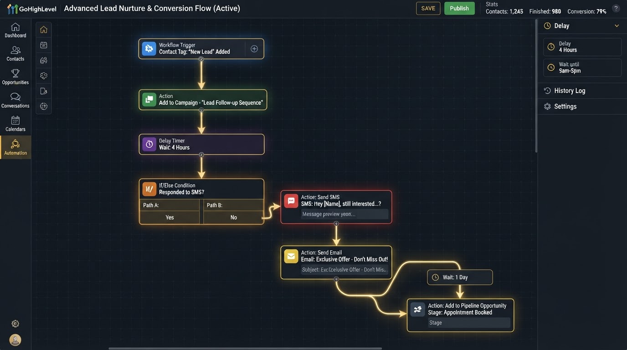
Task: Add another trigger with the plus icon
Action: [254, 49]
